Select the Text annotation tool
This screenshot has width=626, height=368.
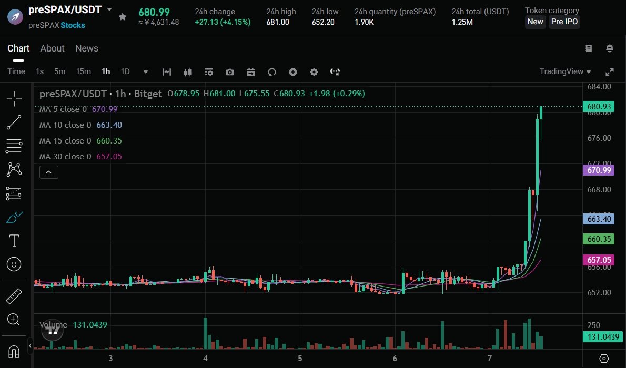tap(14, 241)
